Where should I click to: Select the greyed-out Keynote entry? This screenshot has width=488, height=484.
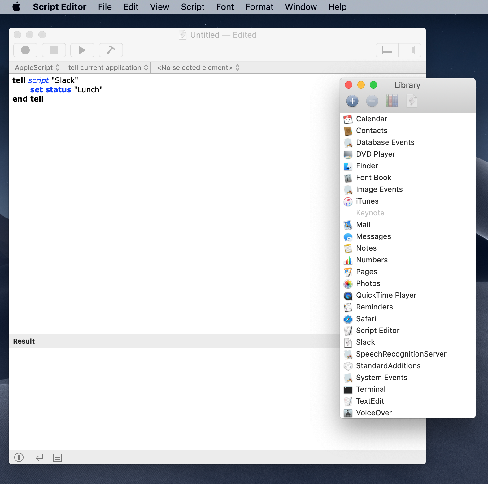pyautogui.click(x=407, y=213)
